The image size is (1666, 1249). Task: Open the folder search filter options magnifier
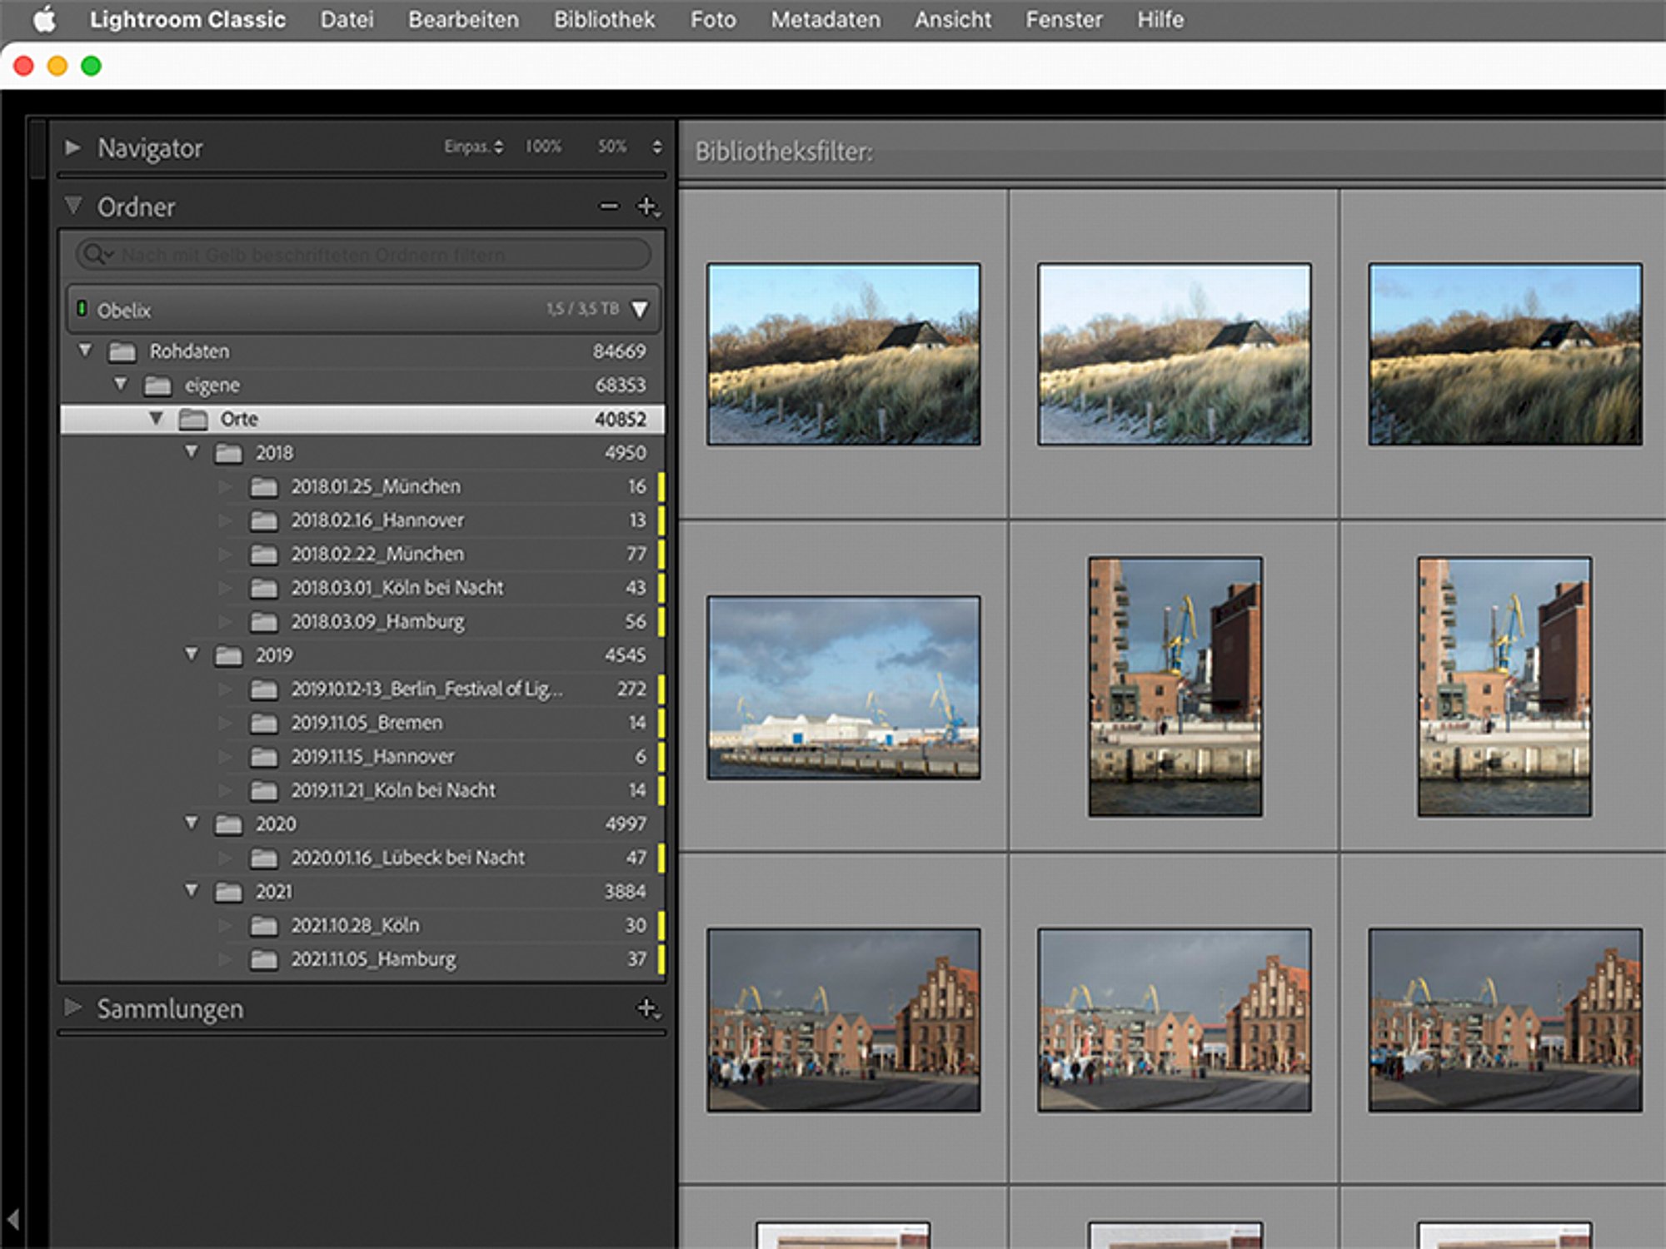click(x=98, y=254)
